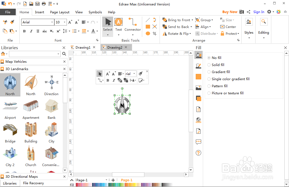The width and height of the screenshot is (289, 187).
Task: Switch to the Page Layout tab
Action: (x=60, y=12)
